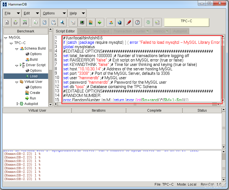Click the Create Virtual Users toolbar icon
Screen dimensions: 229x190
pyautogui.click(x=91, y=22)
